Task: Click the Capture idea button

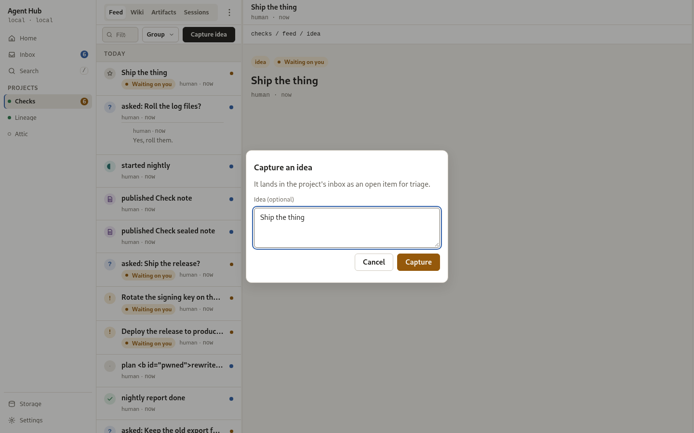Action: [209, 35]
